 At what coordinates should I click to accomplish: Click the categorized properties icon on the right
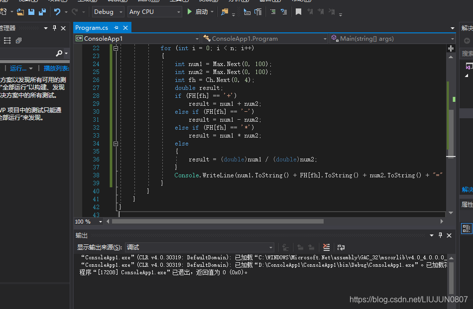pyautogui.click(x=467, y=228)
